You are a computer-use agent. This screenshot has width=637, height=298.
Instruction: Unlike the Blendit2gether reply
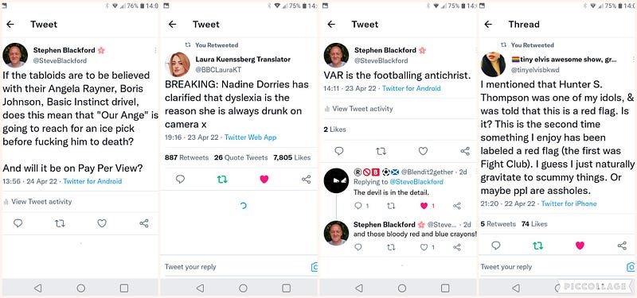424,206
